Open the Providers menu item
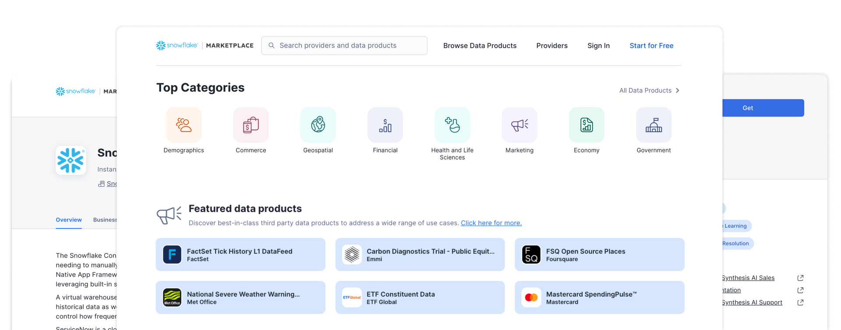841x330 pixels. (552, 45)
